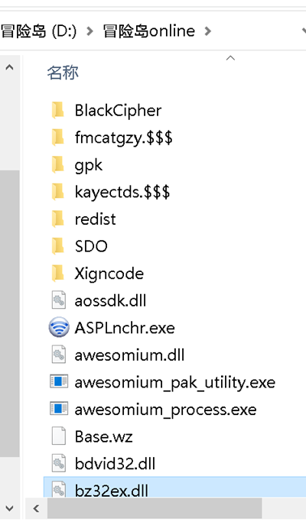This screenshot has width=306, height=525.
Task: Select the awesomium_pak_utility.exe icon
Action: 59,381
